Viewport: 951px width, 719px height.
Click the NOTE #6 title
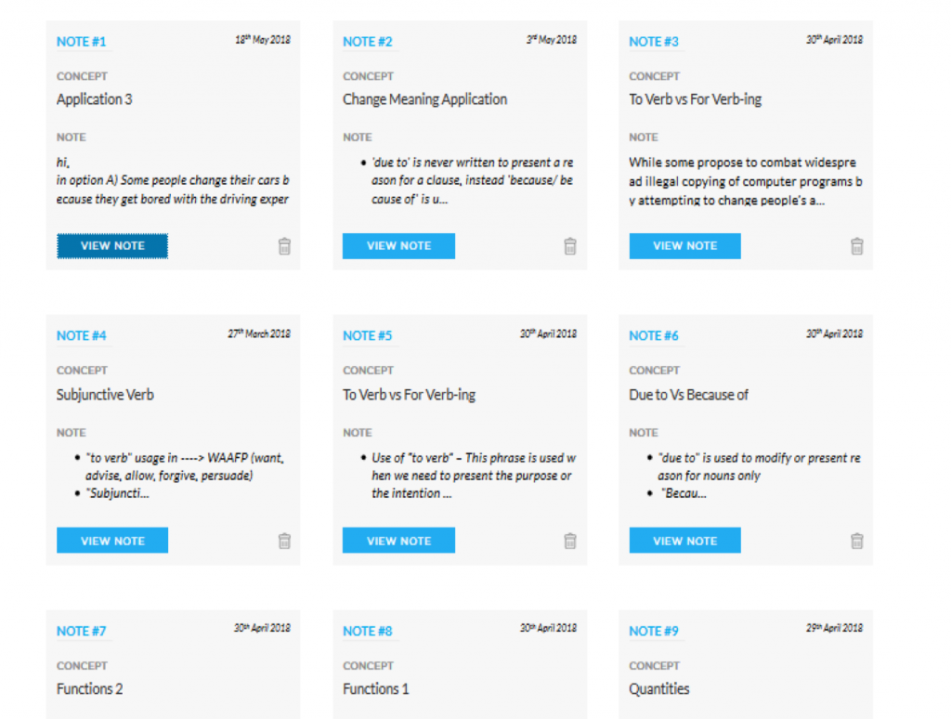click(x=654, y=335)
